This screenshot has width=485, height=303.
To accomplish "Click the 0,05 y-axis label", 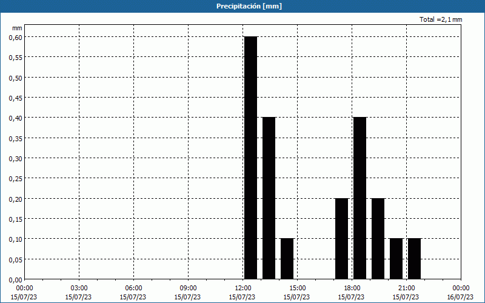I will point(16,260).
